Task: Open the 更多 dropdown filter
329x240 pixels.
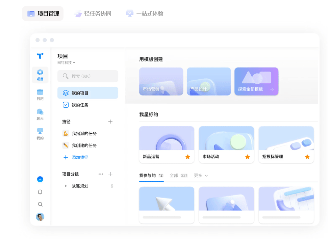Action: point(201,176)
